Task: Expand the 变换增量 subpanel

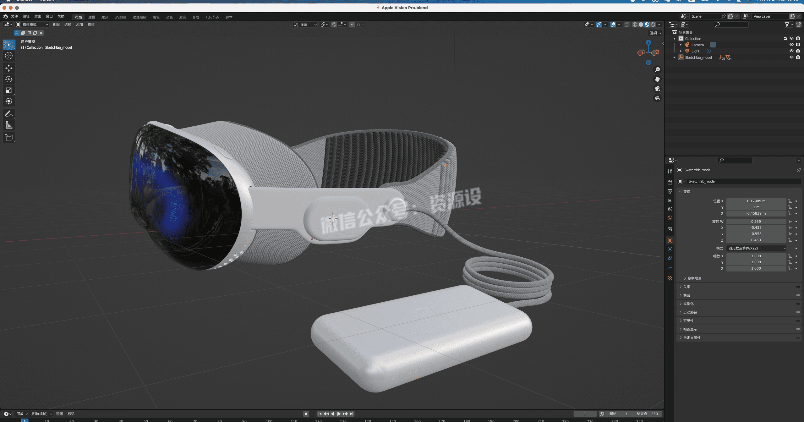Action: pyautogui.click(x=685, y=278)
